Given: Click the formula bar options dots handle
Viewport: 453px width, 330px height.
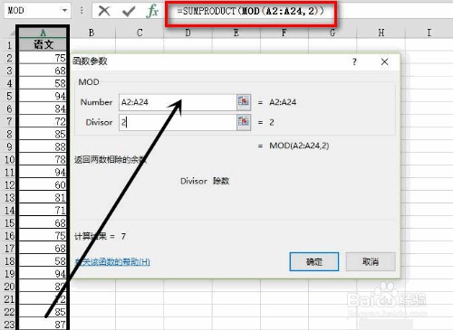Looking at the screenshot, I should [x=82, y=11].
